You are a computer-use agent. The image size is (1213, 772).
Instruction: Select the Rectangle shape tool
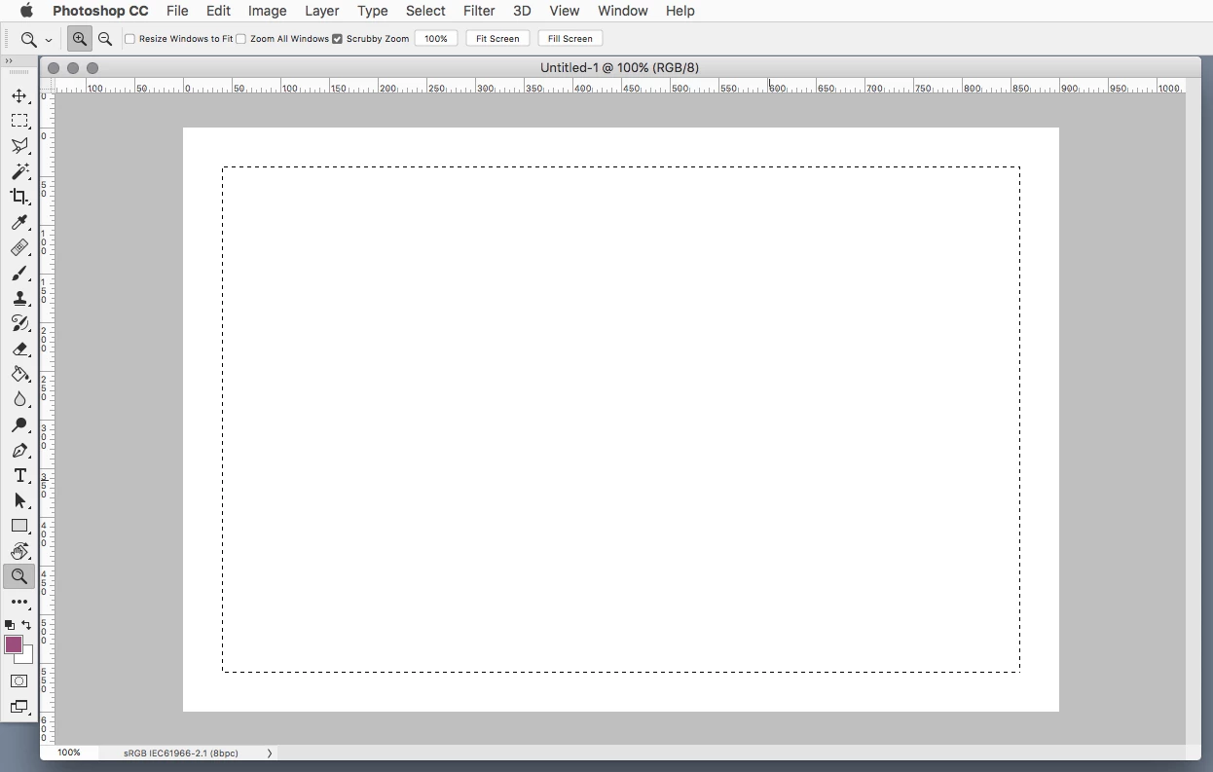[x=18, y=526]
